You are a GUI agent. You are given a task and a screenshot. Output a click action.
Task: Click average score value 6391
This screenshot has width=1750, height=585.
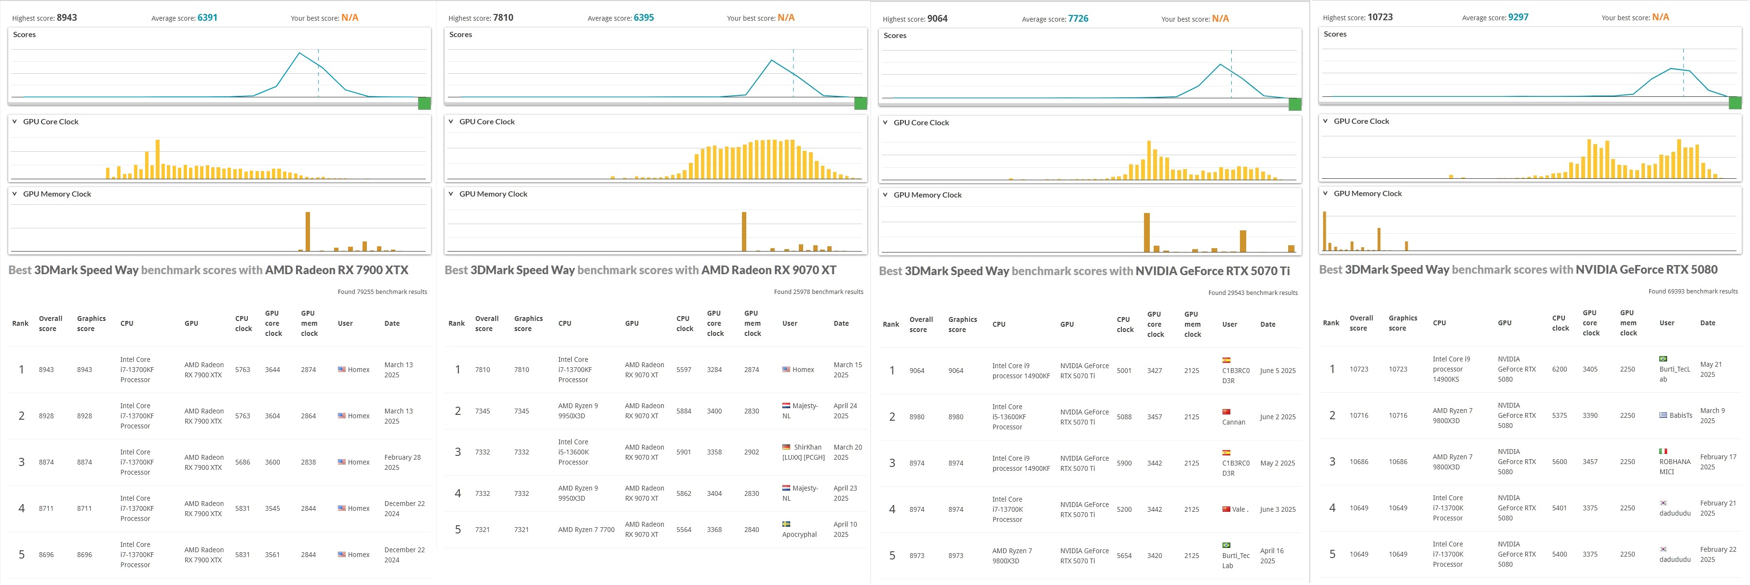coord(207,18)
